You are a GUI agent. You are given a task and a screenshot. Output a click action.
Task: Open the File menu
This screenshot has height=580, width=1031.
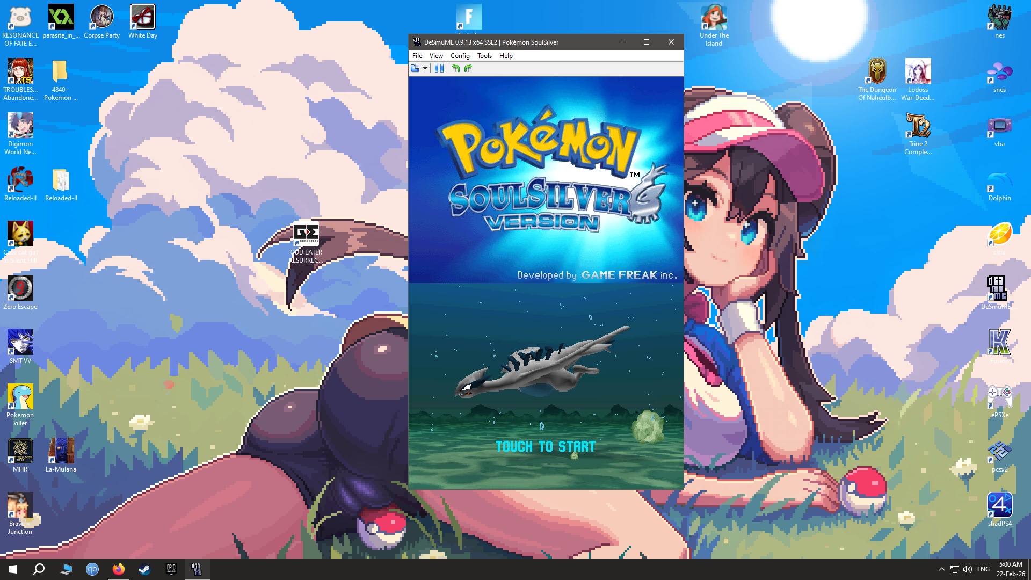pos(417,56)
